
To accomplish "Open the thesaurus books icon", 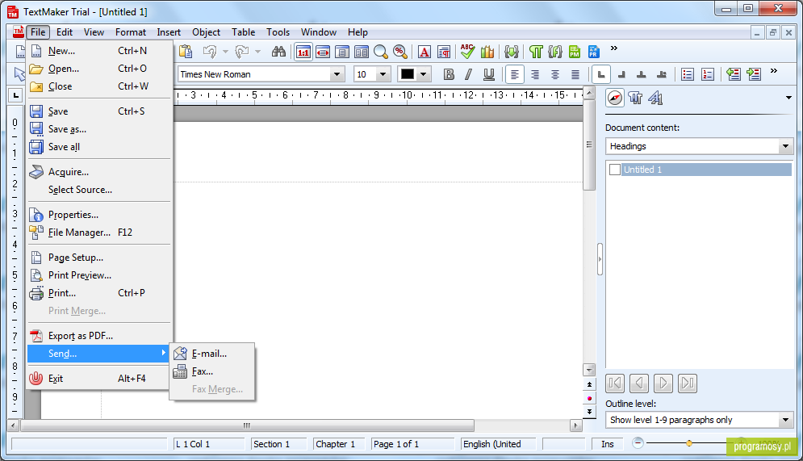I will coord(487,52).
